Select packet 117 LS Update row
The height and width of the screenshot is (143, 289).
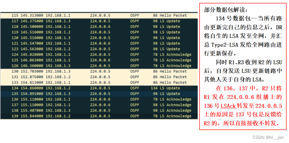click(99, 21)
